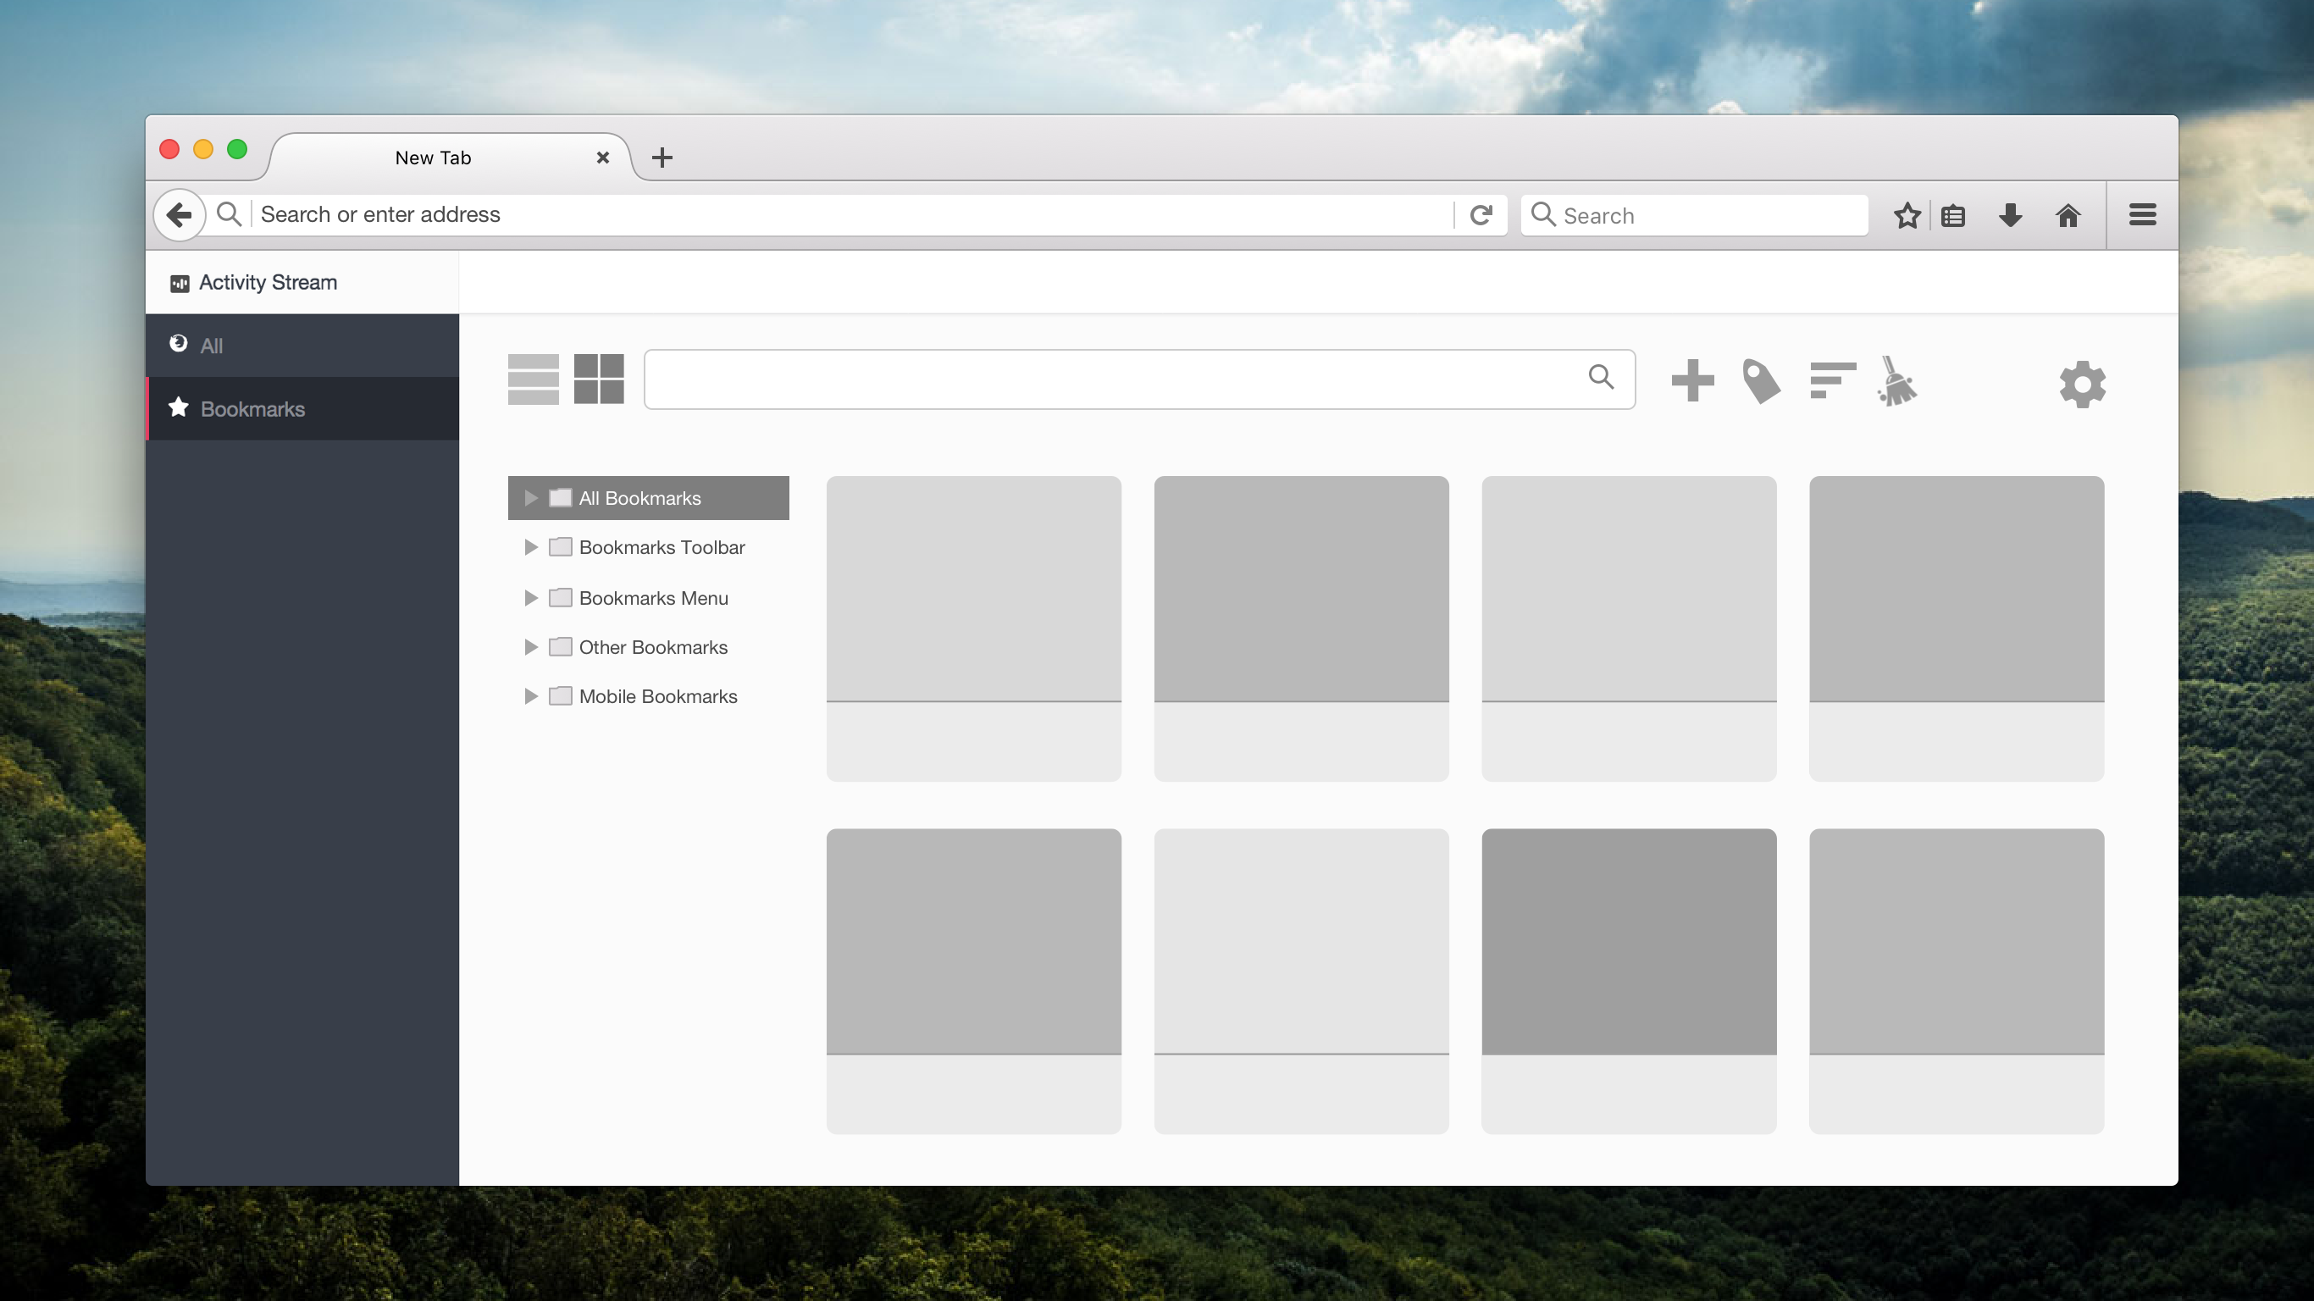Click the add bookmark plus icon
The width and height of the screenshot is (2314, 1301).
1692,381
